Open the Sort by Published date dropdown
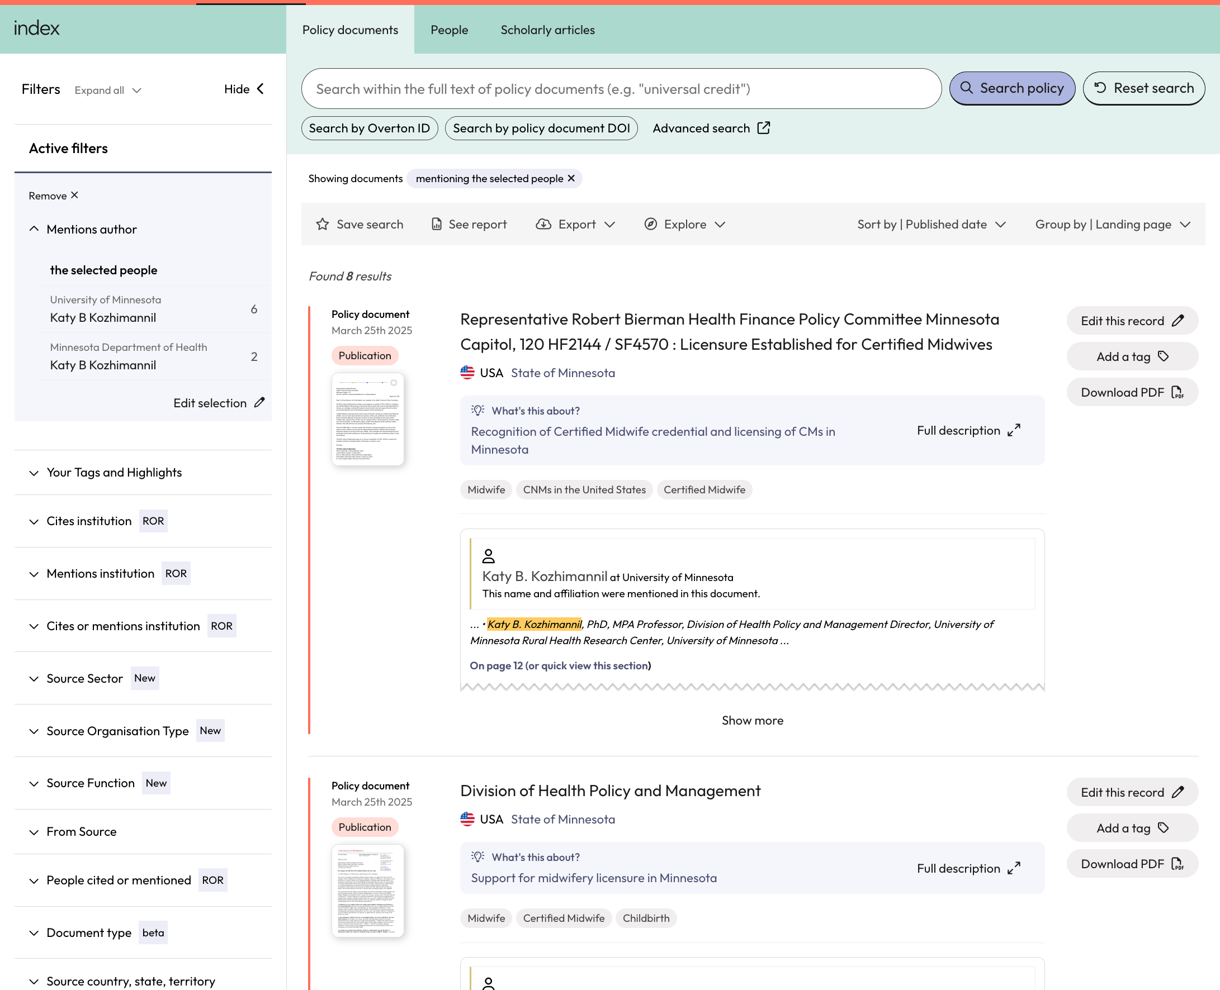Screen dimensions: 1220x990 click(x=931, y=224)
